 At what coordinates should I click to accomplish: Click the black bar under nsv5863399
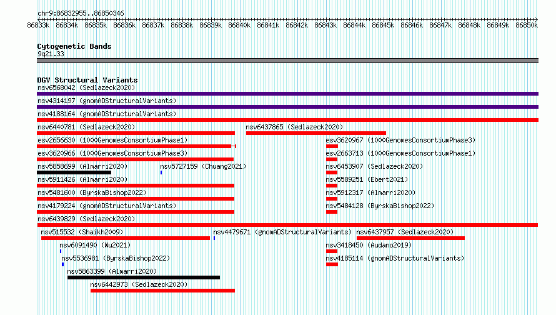click(x=144, y=277)
